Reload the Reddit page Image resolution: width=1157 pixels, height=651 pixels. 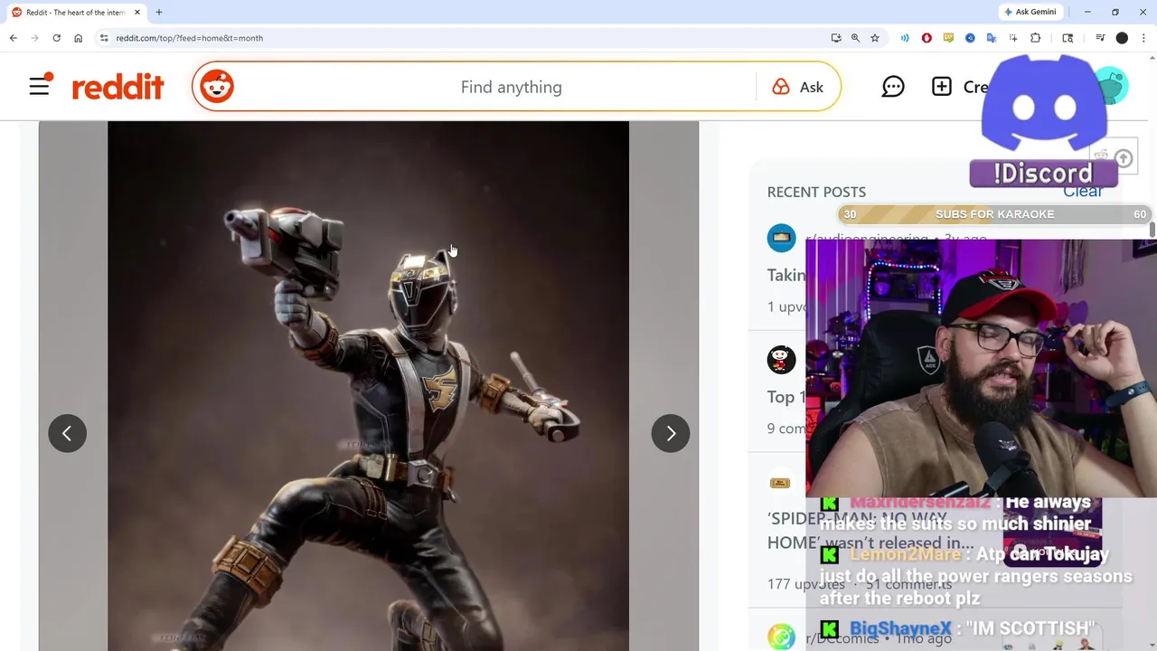point(56,38)
